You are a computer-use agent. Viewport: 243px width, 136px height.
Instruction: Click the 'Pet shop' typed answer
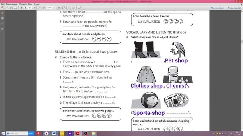coord(176,60)
